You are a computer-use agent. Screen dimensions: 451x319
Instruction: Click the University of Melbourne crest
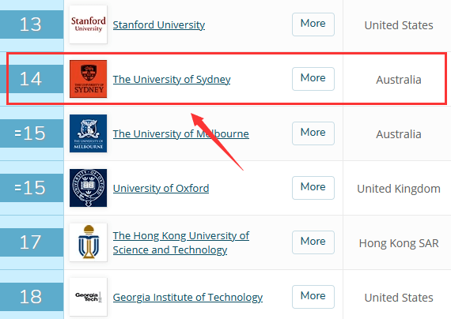click(88, 133)
